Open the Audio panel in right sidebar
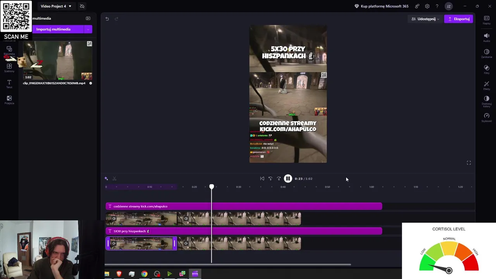 click(x=486, y=37)
